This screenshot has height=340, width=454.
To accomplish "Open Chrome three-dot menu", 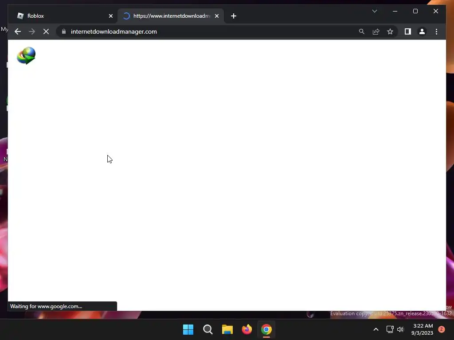I will point(436,31).
